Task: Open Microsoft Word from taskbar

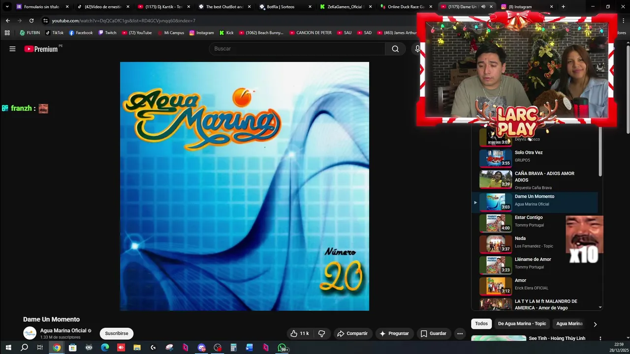Action: point(250,348)
